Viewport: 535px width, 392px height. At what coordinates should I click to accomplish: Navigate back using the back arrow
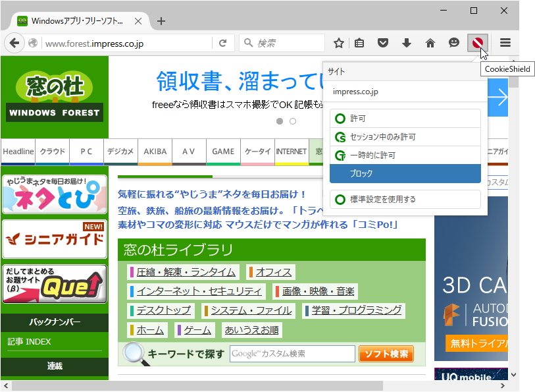[x=14, y=43]
